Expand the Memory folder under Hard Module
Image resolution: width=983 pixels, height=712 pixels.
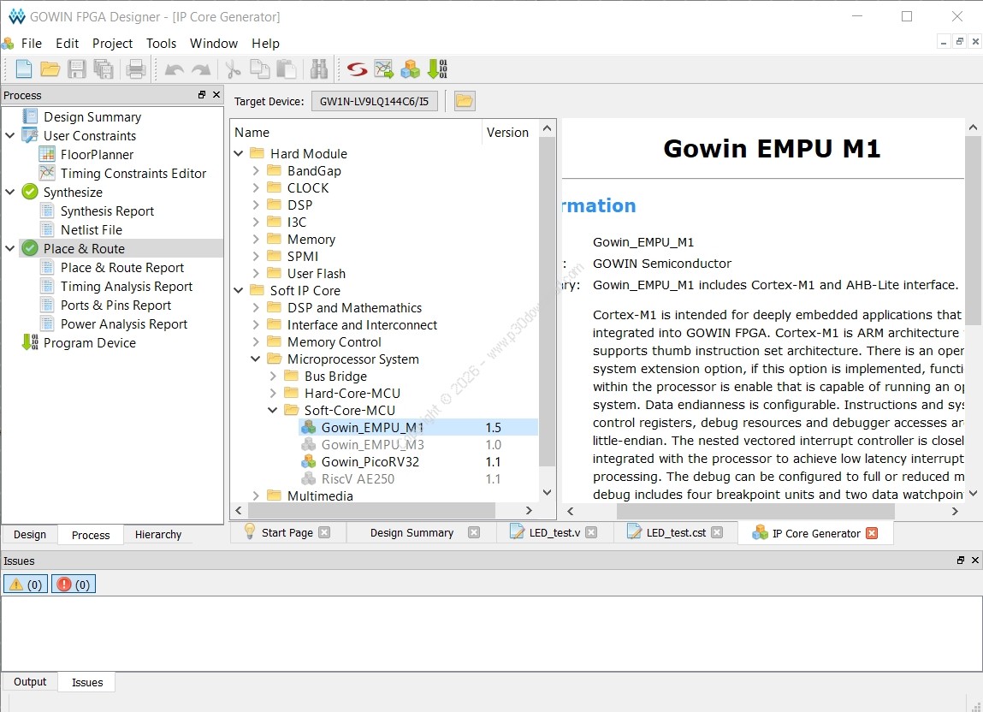point(256,239)
